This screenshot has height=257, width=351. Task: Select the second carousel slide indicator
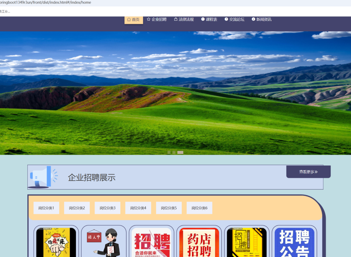(x=174, y=153)
